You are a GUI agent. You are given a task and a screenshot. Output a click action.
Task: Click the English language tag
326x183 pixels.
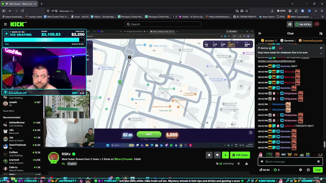point(72,164)
